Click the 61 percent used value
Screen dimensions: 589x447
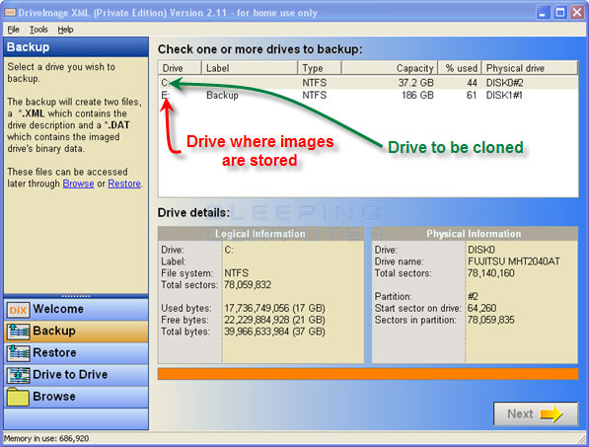tap(472, 95)
